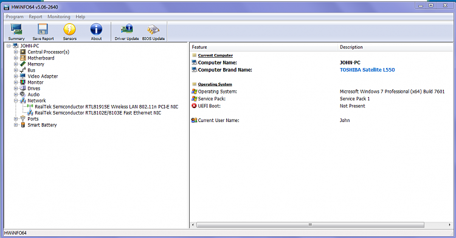Image resolution: width=456 pixels, height=238 pixels.
Task: Click the JOHN-PC root computer icon
Action: [16, 46]
